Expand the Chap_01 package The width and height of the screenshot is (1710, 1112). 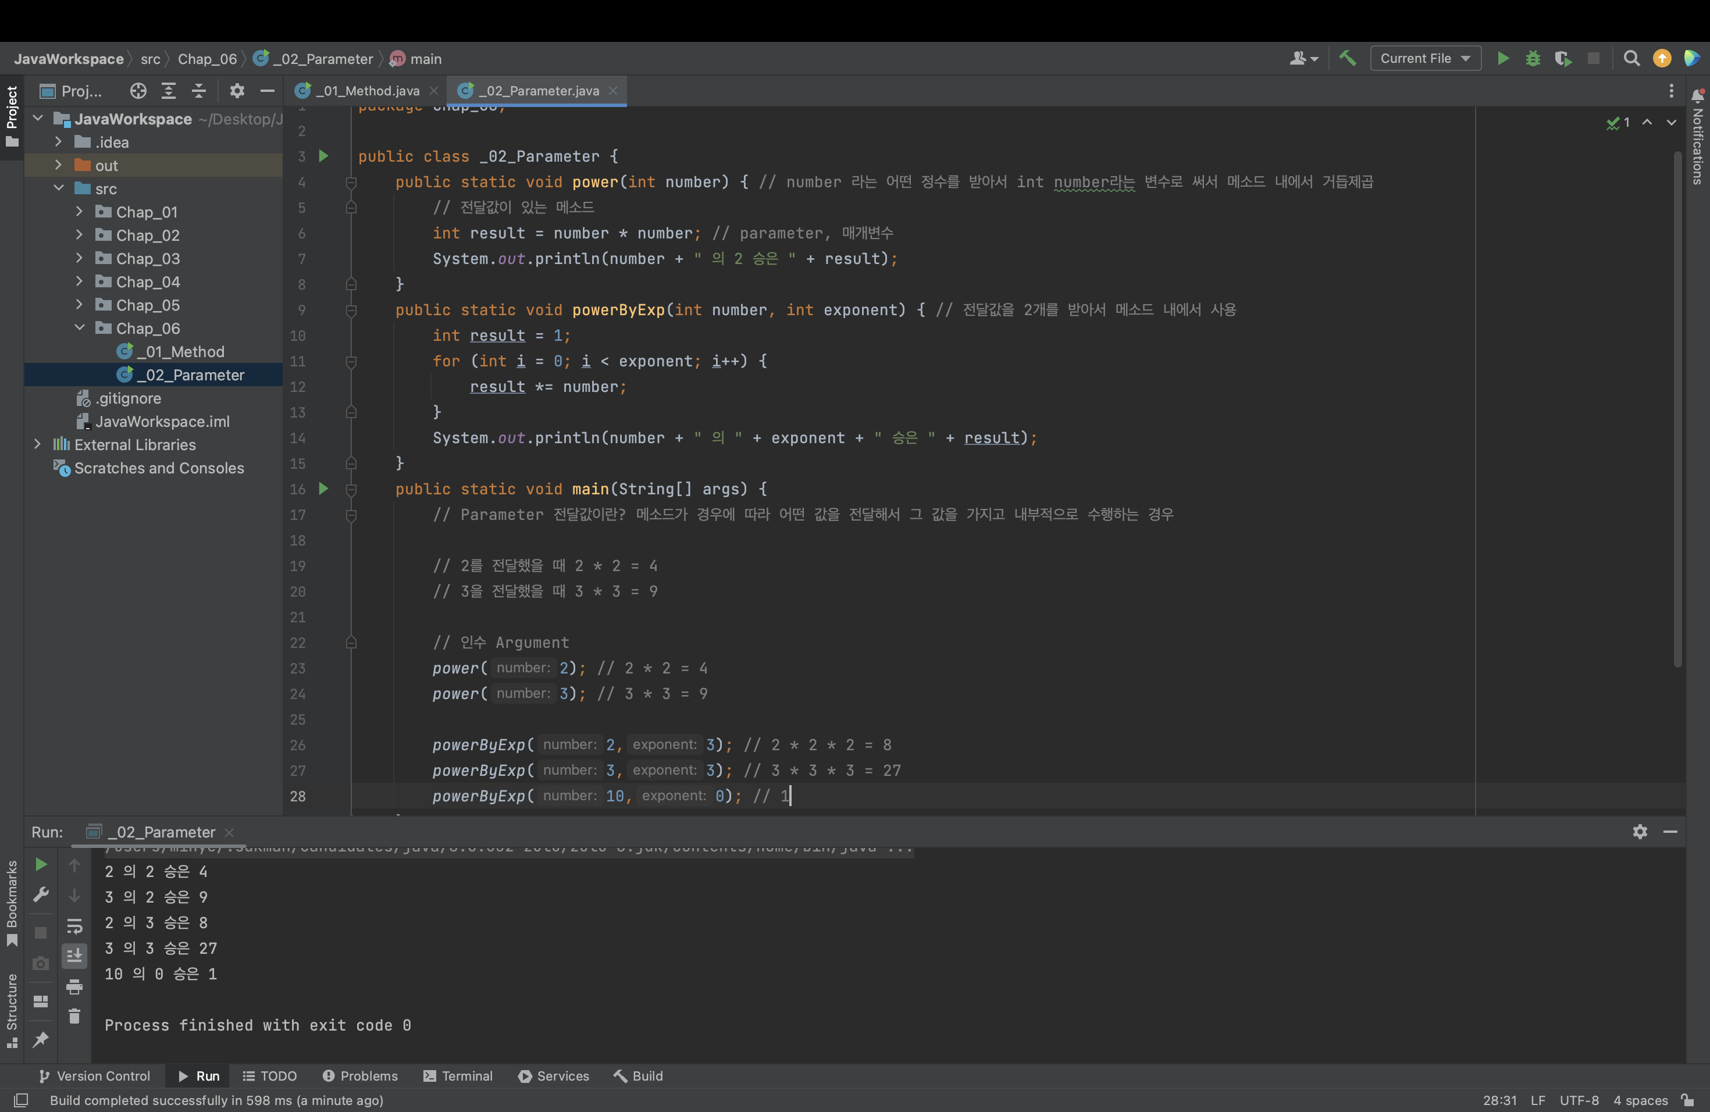coord(79,212)
